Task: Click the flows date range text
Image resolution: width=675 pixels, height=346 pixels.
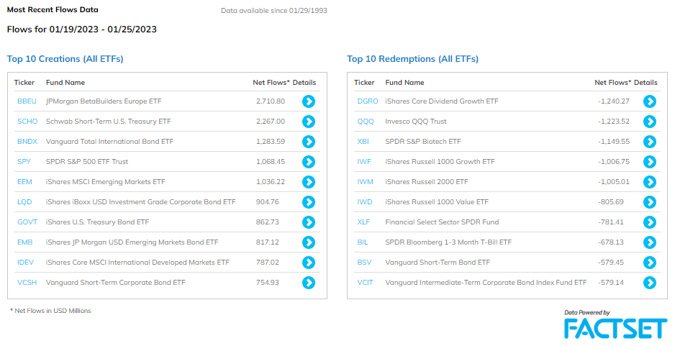Action: click(x=82, y=29)
